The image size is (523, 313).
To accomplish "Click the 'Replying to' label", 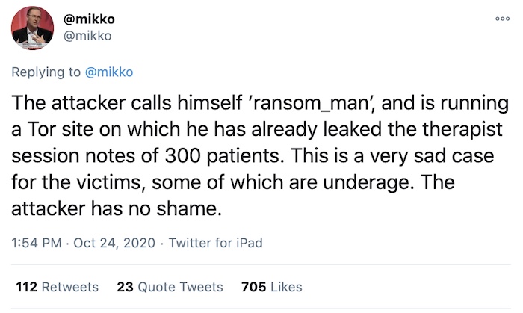I will pyautogui.click(x=46, y=72).
